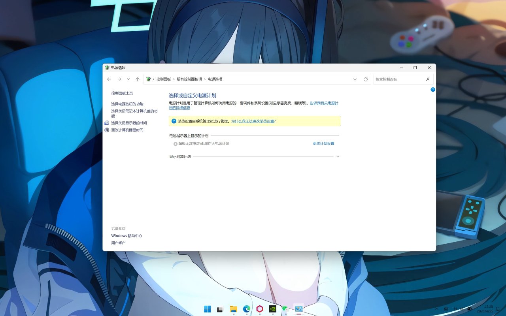Open the notification bell in the tray

(x=498, y=309)
